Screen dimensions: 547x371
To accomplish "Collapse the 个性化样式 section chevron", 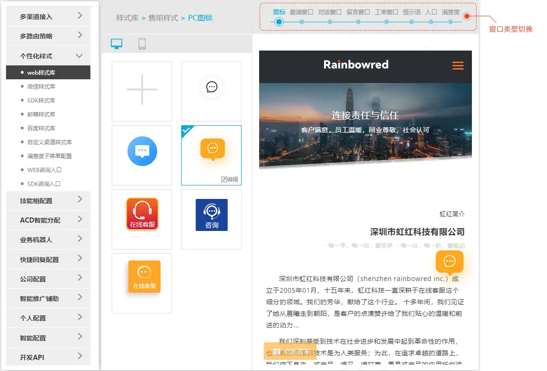I will coord(79,56).
